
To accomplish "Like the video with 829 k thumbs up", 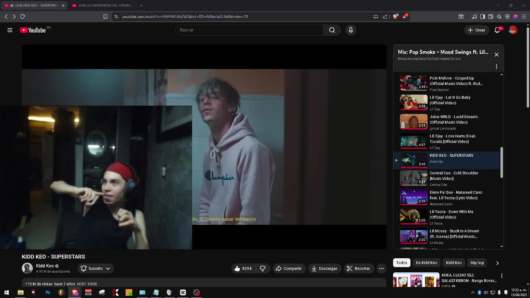I will 243,269.
